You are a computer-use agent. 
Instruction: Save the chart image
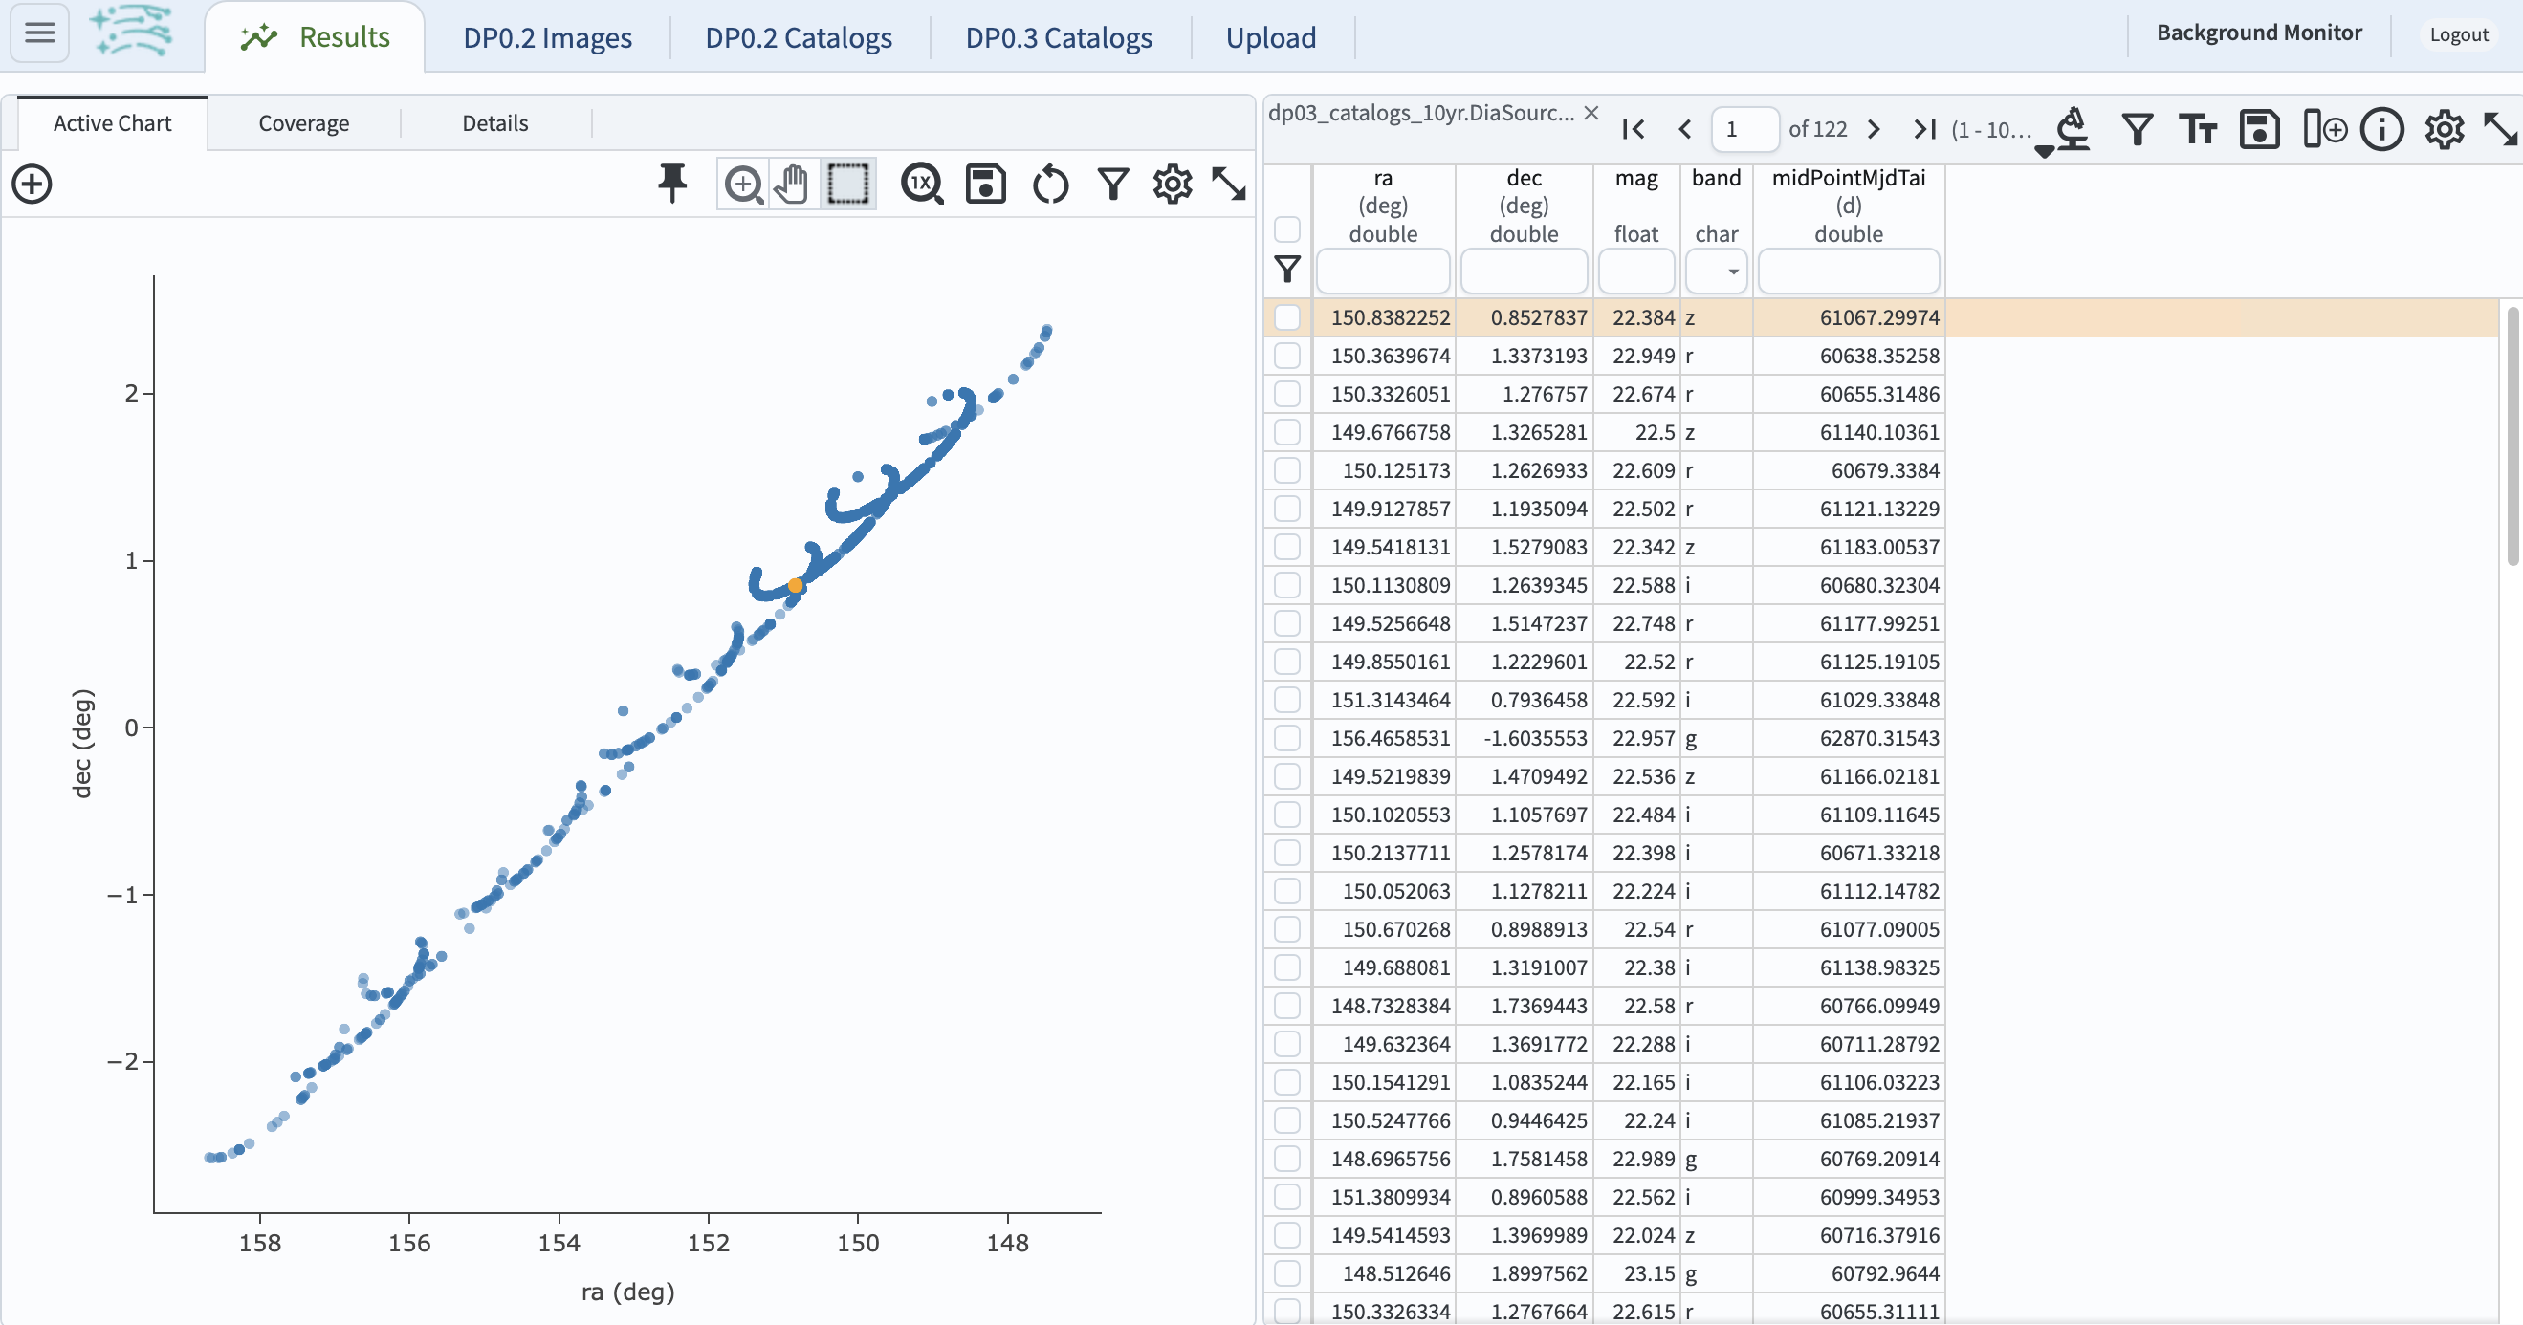[x=985, y=185]
